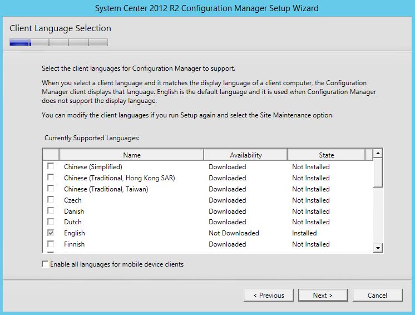Screen dimensions: 415x315
Task: Select the English row name
Action: click(75, 233)
